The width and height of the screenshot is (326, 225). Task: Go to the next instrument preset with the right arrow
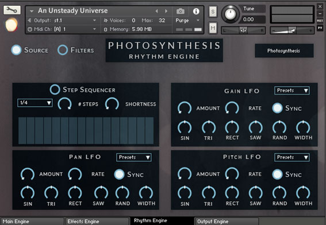(x=166, y=11)
